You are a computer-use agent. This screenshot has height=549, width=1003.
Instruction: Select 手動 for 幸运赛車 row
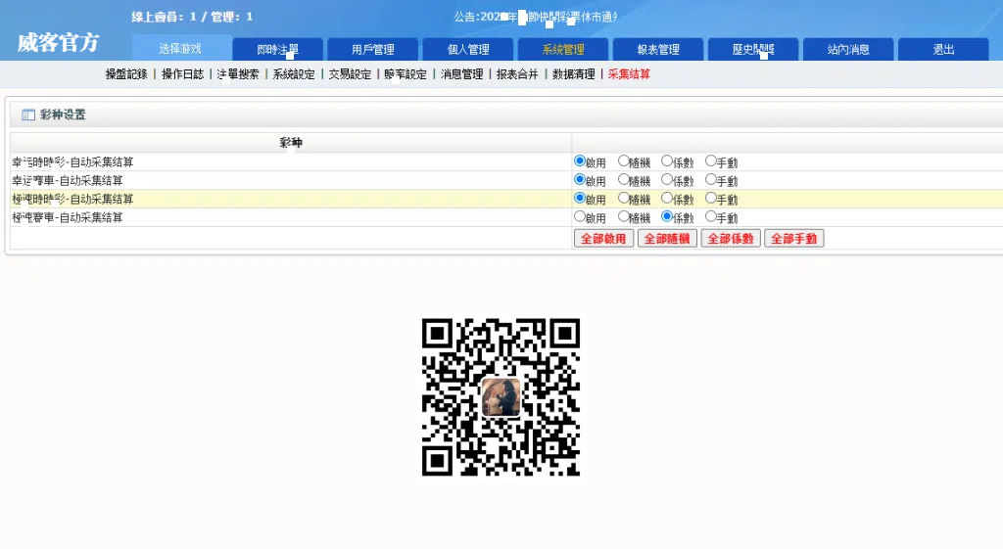(x=711, y=180)
